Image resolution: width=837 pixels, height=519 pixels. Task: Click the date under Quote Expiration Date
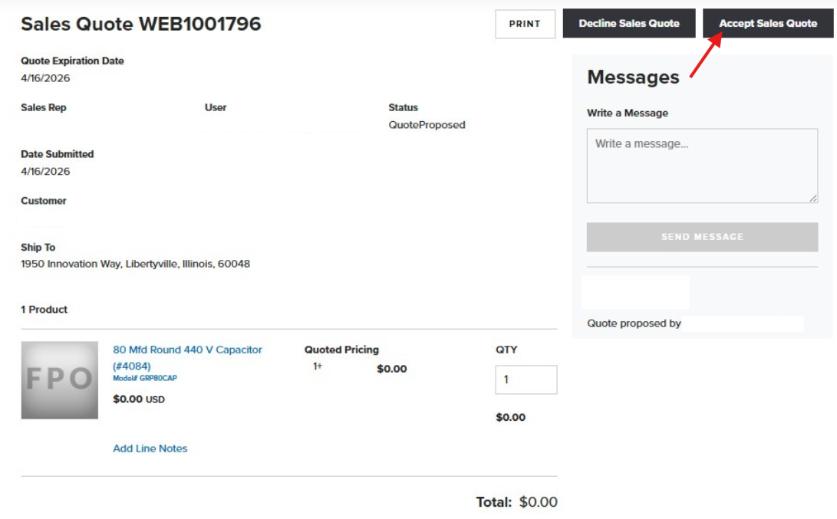pos(45,78)
